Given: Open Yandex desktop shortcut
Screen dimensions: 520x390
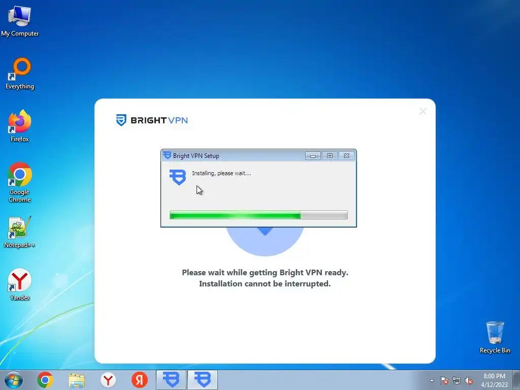Looking at the screenshot, I should point(20,284).
